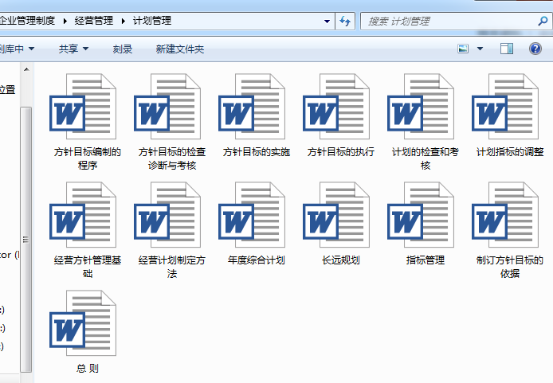Viewport: 553px width, 383px height.
Task: Open the Help question mark button
Action: (x=535, y=49)
